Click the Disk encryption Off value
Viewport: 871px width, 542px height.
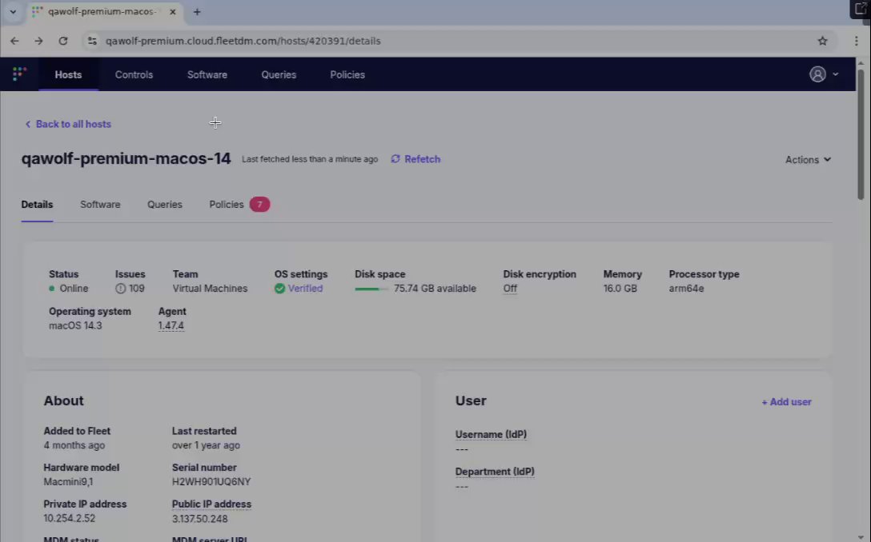[x=510, y=289]
